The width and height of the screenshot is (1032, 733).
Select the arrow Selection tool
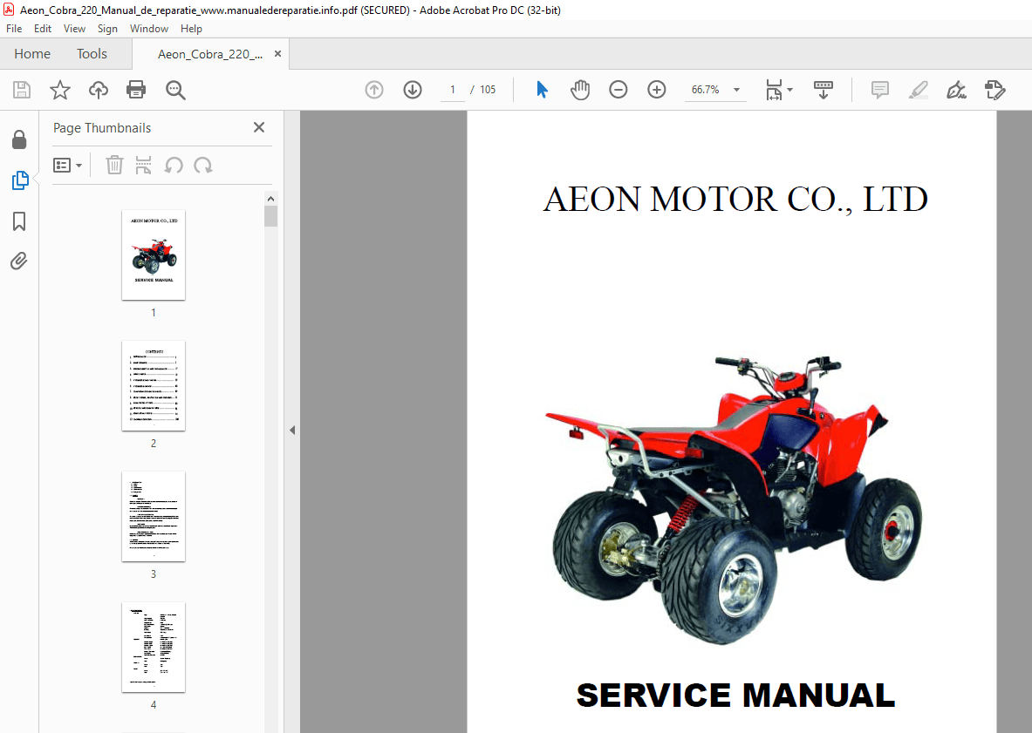542,90
